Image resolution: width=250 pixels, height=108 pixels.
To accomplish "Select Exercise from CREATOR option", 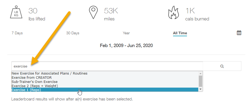I will 32,78.
